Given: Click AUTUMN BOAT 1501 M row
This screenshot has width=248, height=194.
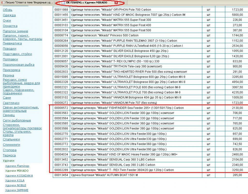Looking at the screenshot, I should (150, 175).
